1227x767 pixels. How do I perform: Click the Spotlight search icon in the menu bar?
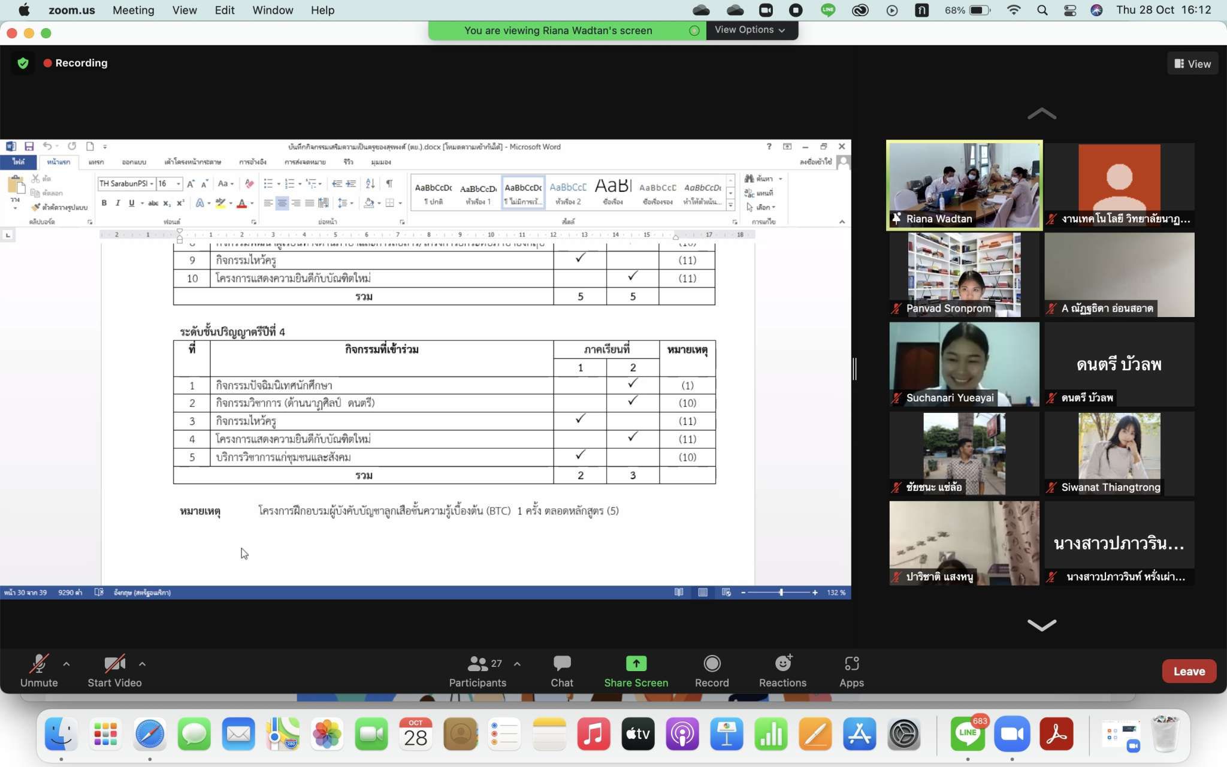point(1042,10)
